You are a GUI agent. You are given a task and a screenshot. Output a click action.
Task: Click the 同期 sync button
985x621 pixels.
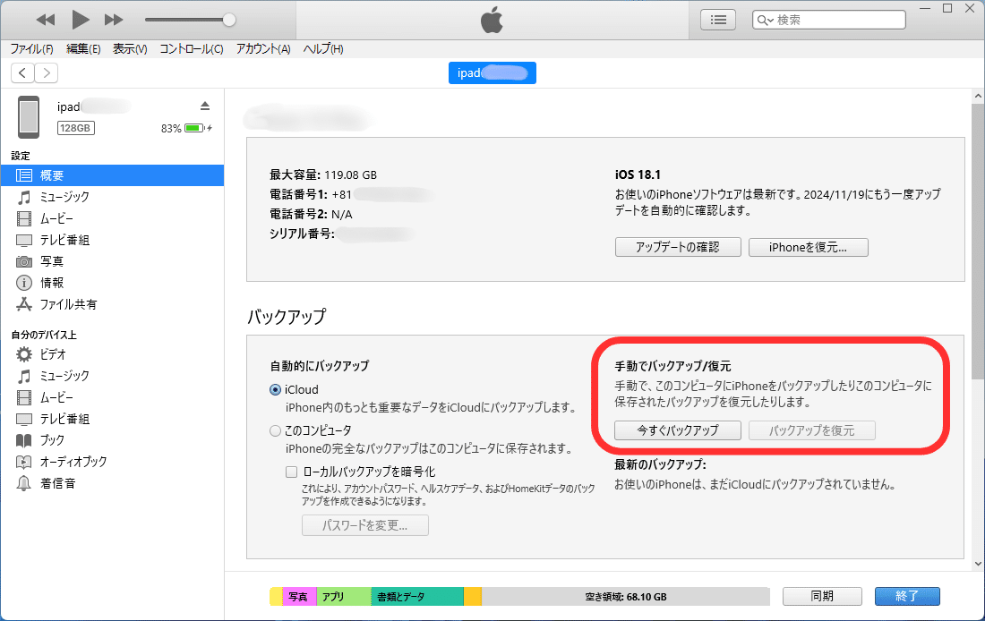[822, 597]
